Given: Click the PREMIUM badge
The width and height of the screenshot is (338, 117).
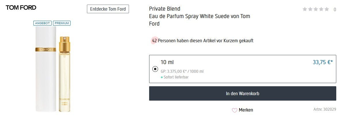Looking at the screenshot, I should pos(62,23).
